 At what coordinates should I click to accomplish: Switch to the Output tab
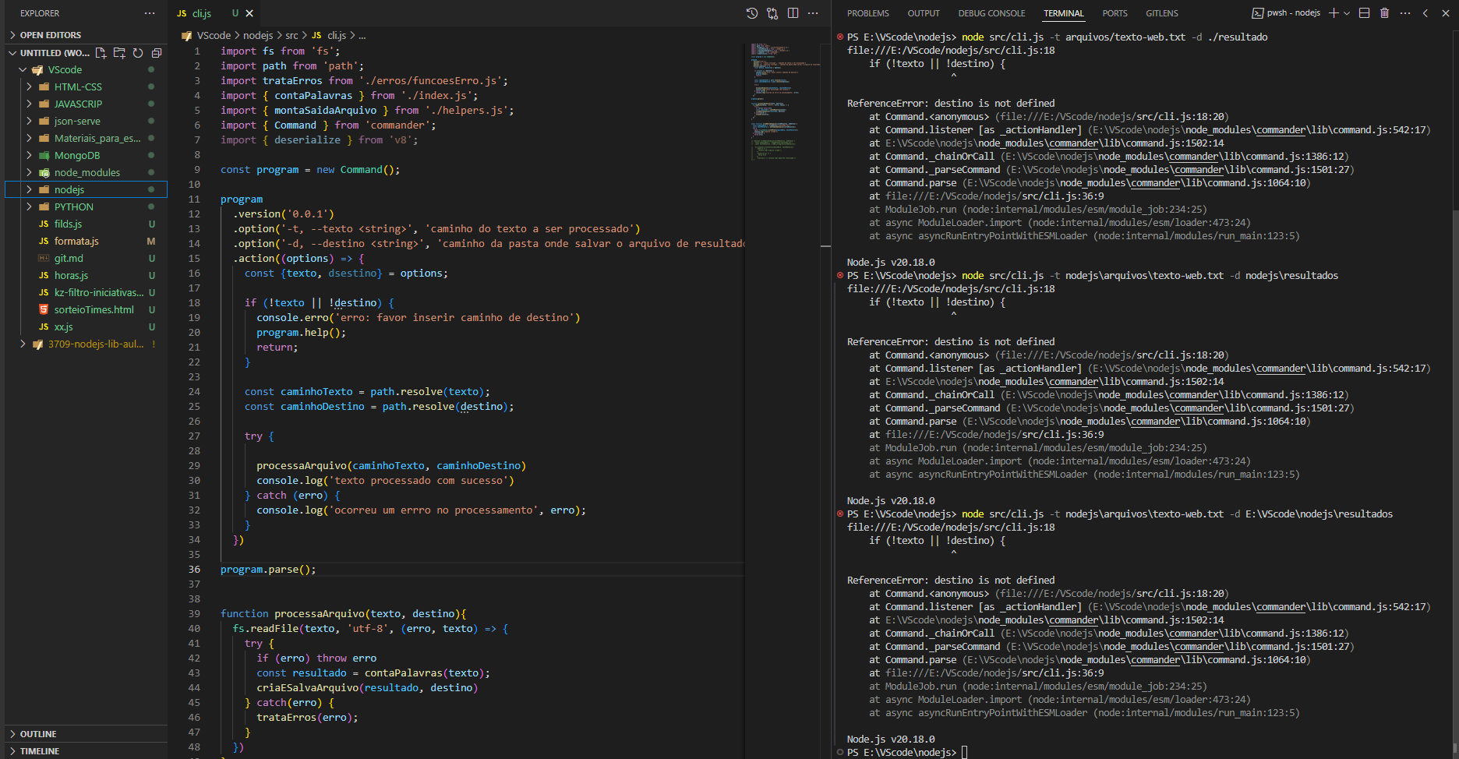pos(924,13)
